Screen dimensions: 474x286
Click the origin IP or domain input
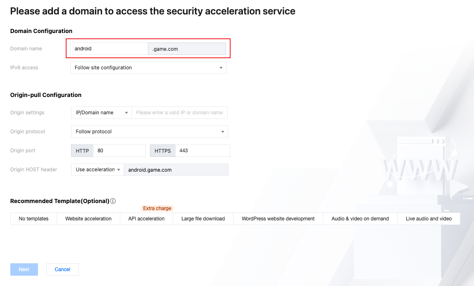tap(179, 113)
